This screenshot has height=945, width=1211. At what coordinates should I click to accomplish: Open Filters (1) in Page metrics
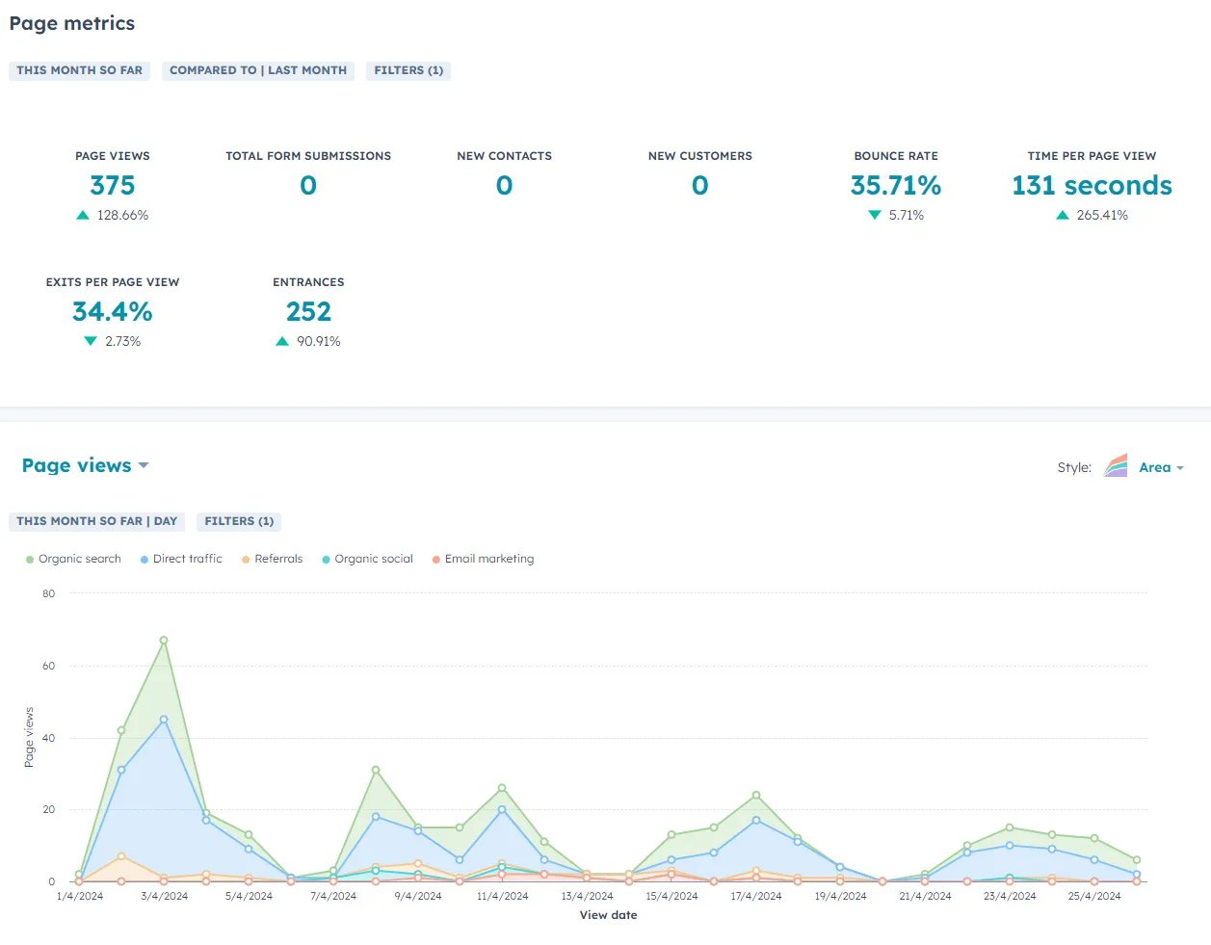(408, 70)
